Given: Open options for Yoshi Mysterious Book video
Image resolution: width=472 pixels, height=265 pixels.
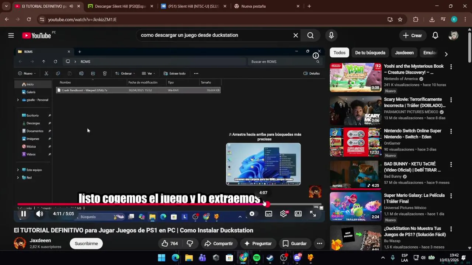Looking at the screenshot, I should tap(451, 67).
